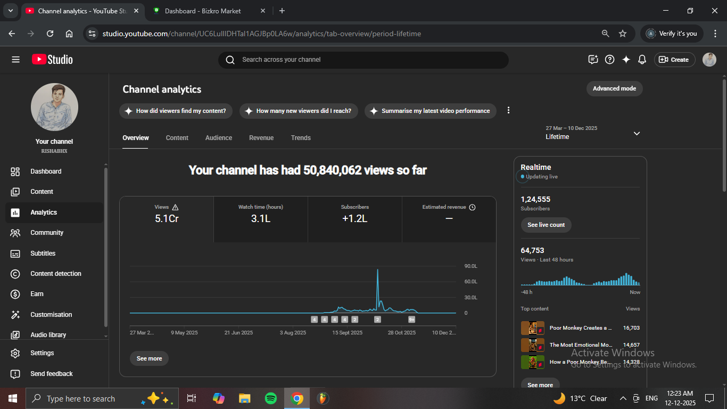Switch to the Audience tab
Image resolution: width=727 pixels, height=409 pixels.
[x=219, y=138]
